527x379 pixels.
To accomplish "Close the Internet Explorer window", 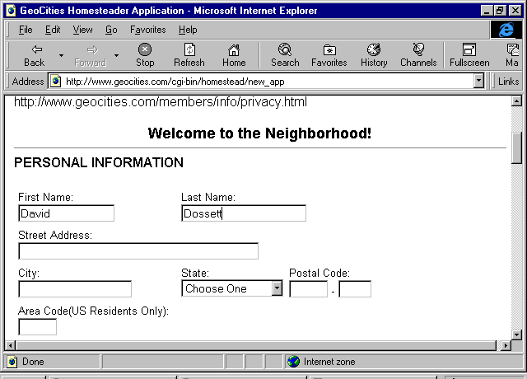I will 515,11.
